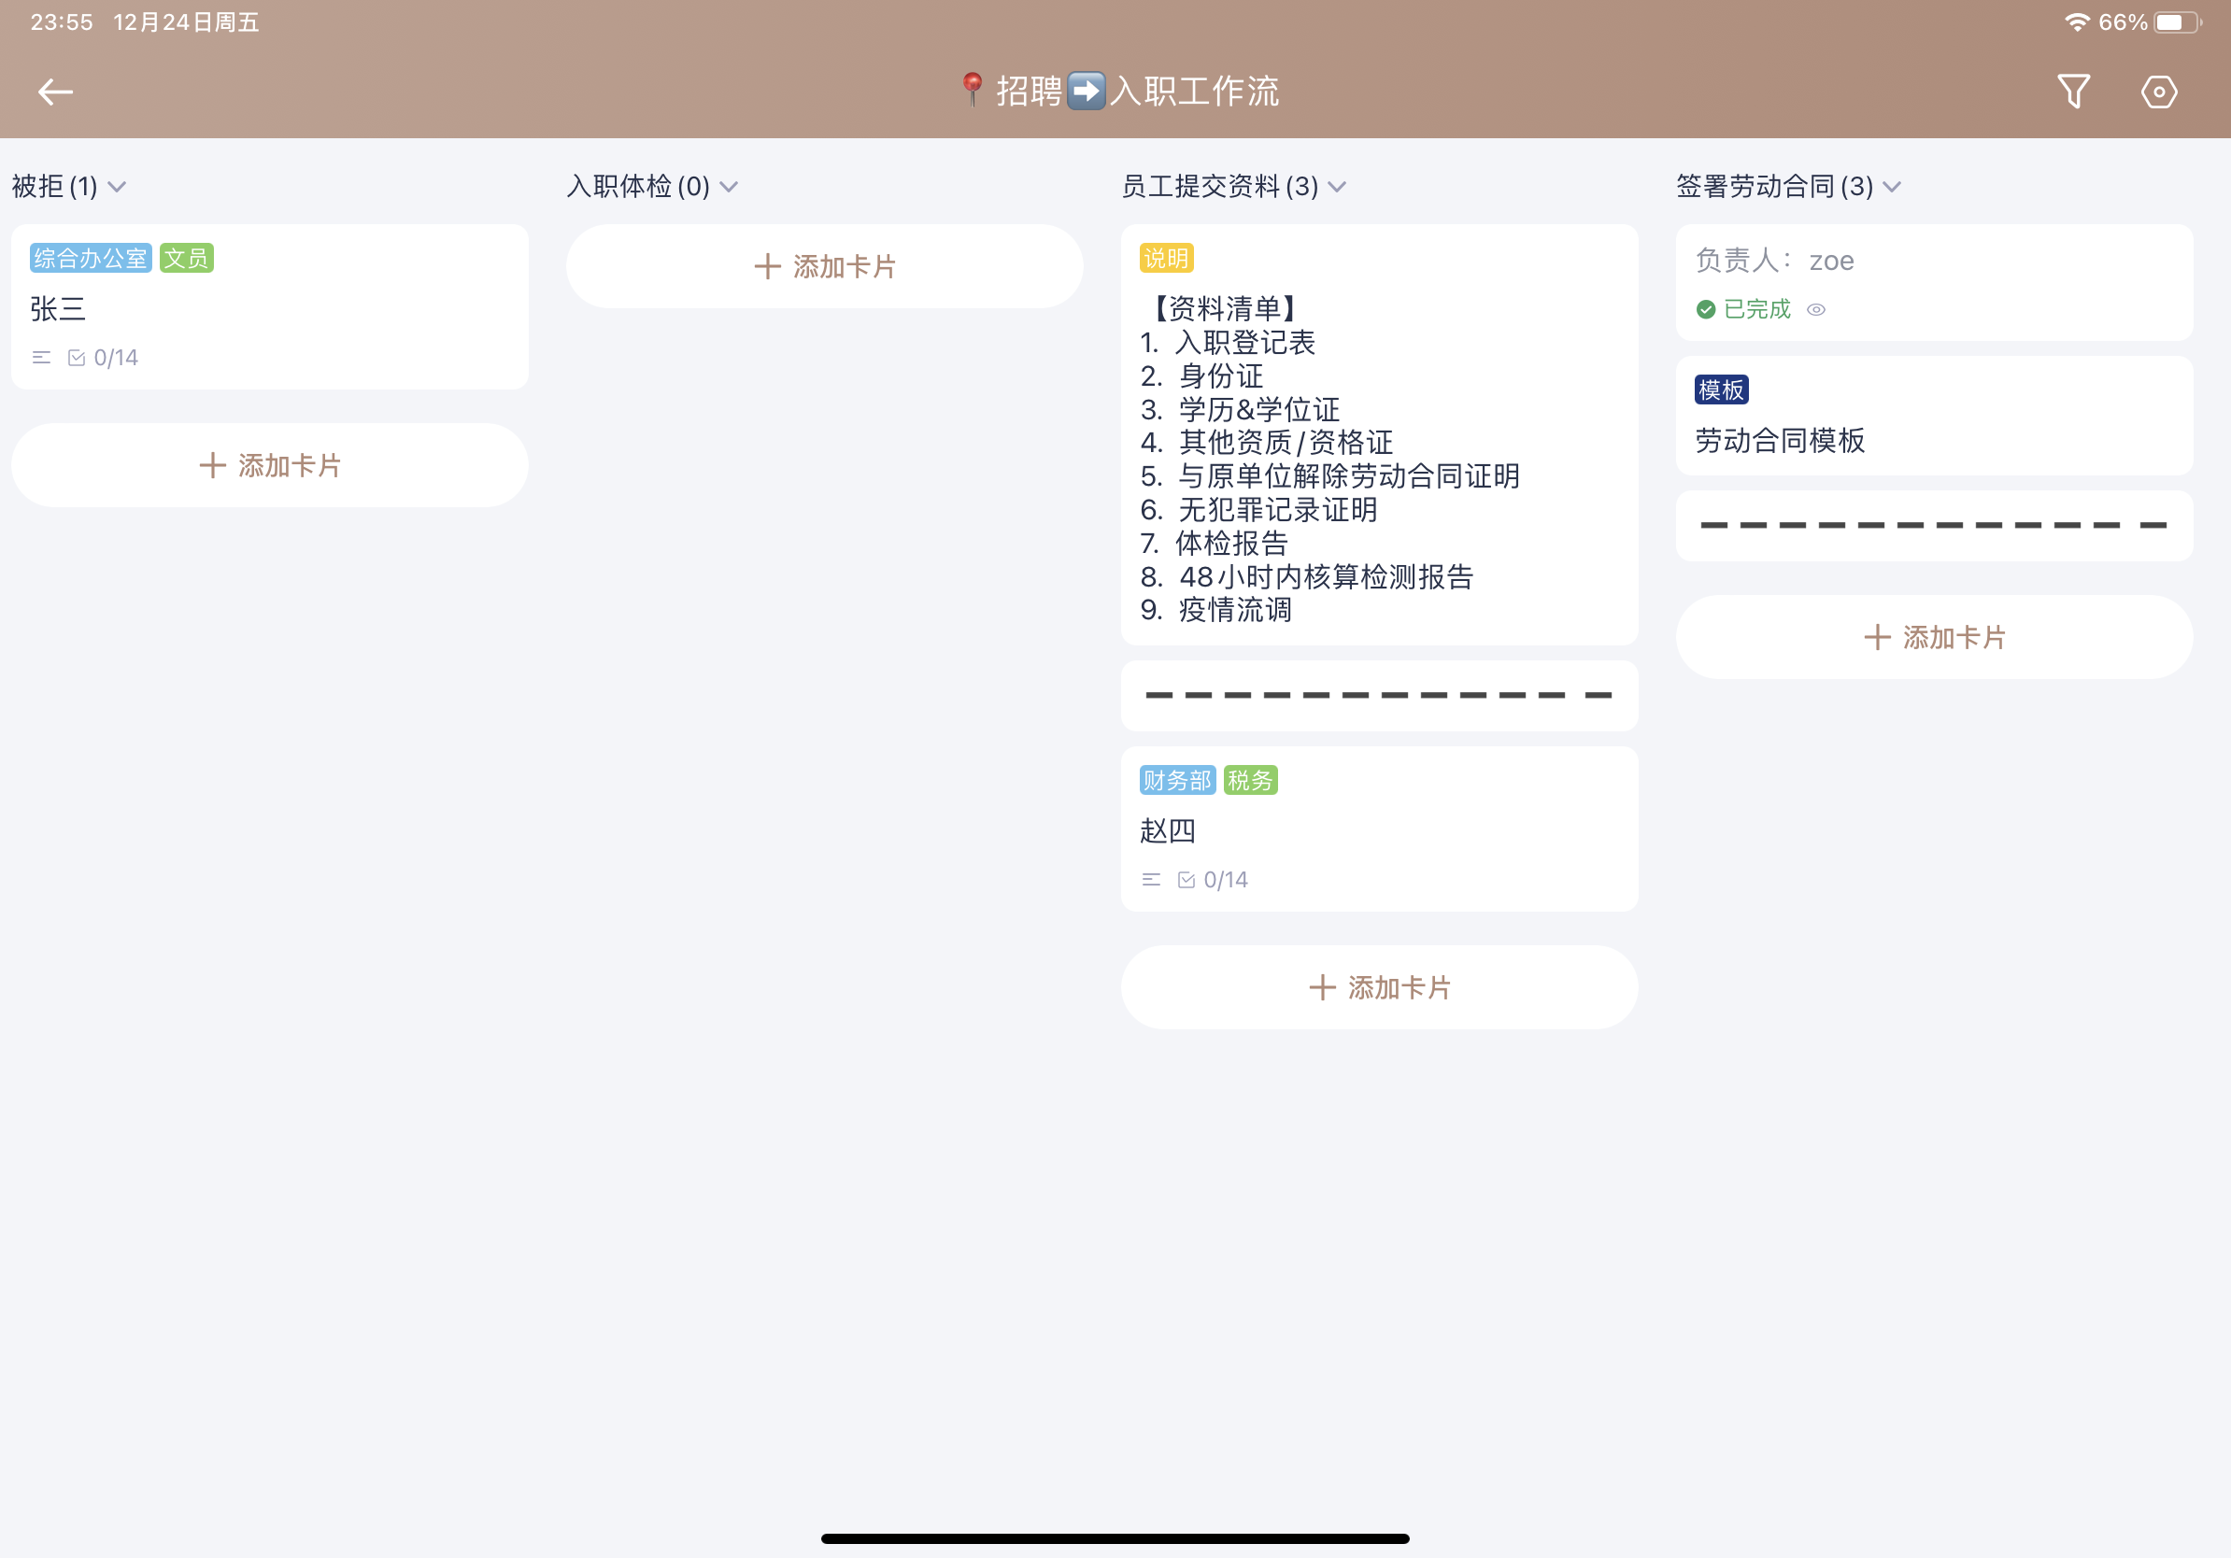Add a card under 员工提交资料 list
The height and width of the screenshot is (1558, 2231).
pos(1379,988)
